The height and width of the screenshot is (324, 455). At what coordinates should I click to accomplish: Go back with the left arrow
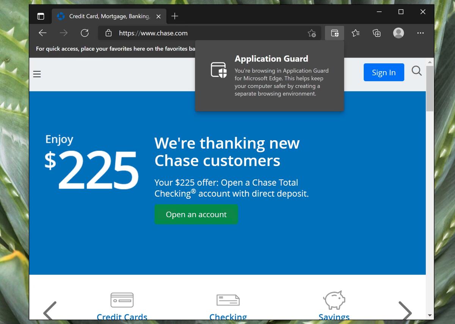coord(42,33)
